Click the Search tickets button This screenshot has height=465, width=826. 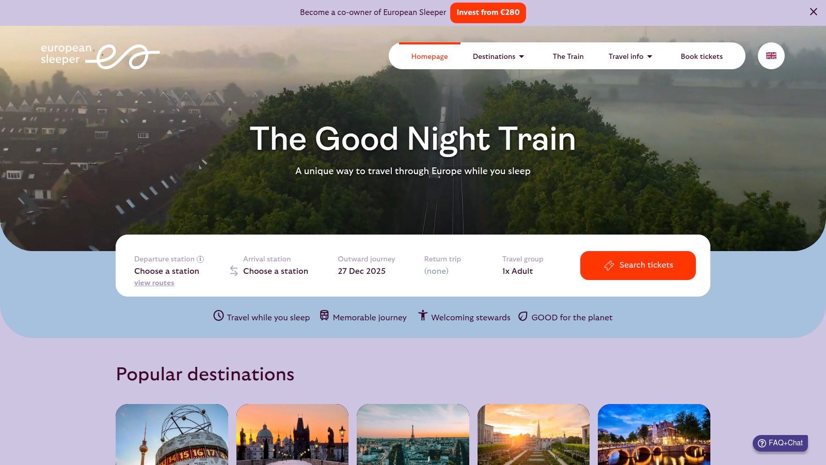pos(638,266)
